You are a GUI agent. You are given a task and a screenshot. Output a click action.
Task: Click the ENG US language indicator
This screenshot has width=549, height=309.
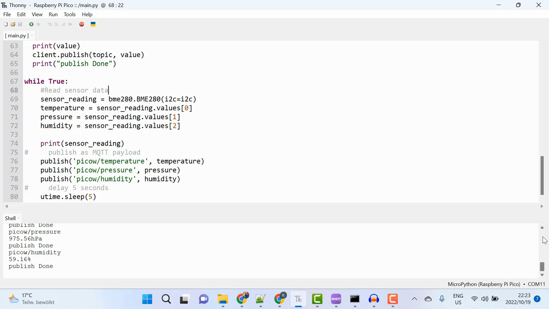tap(458, 299)
